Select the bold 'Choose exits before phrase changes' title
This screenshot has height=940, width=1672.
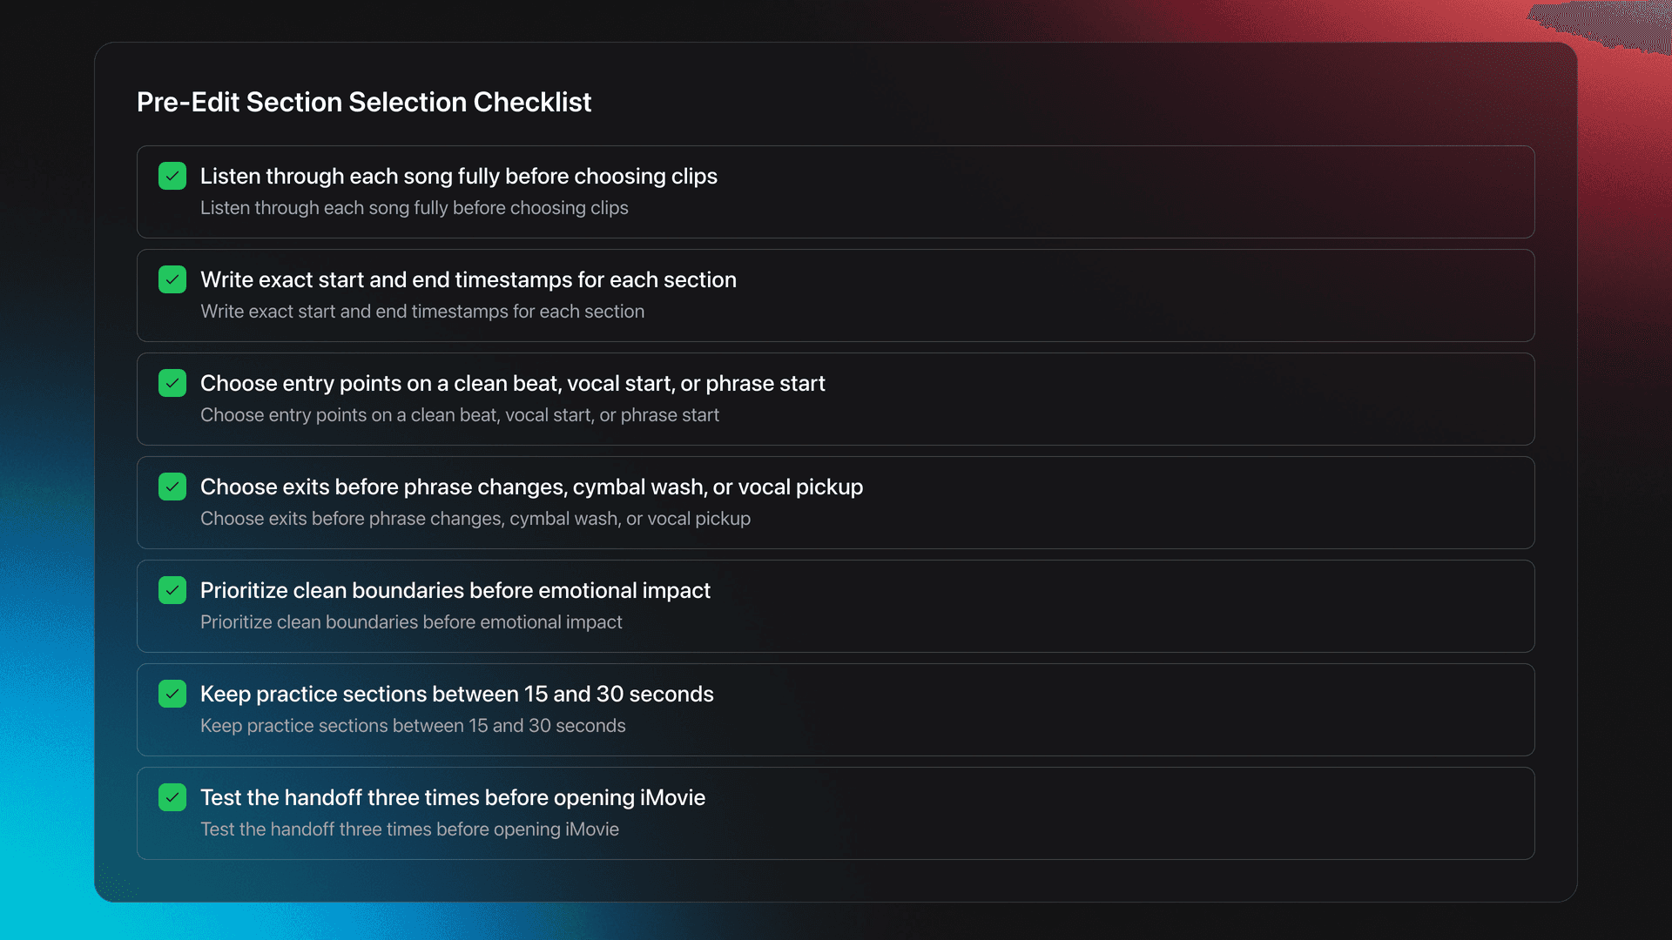point(531,487)
